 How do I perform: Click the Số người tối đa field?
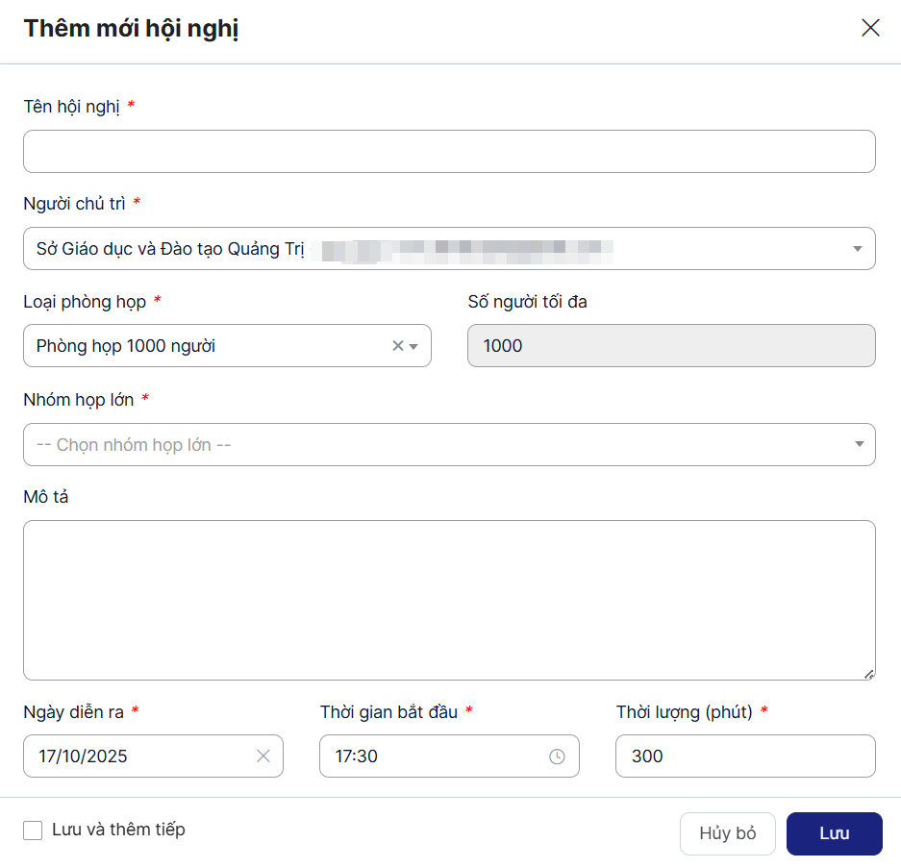point(671,346)
